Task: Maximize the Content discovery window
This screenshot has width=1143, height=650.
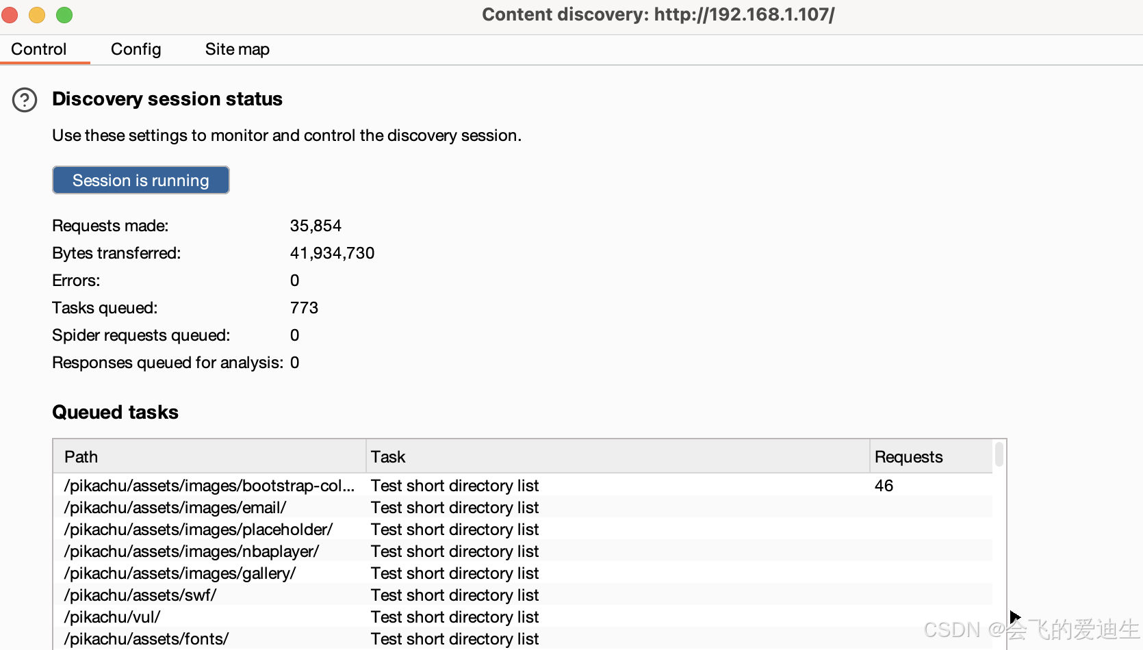Action: [64, 14]
